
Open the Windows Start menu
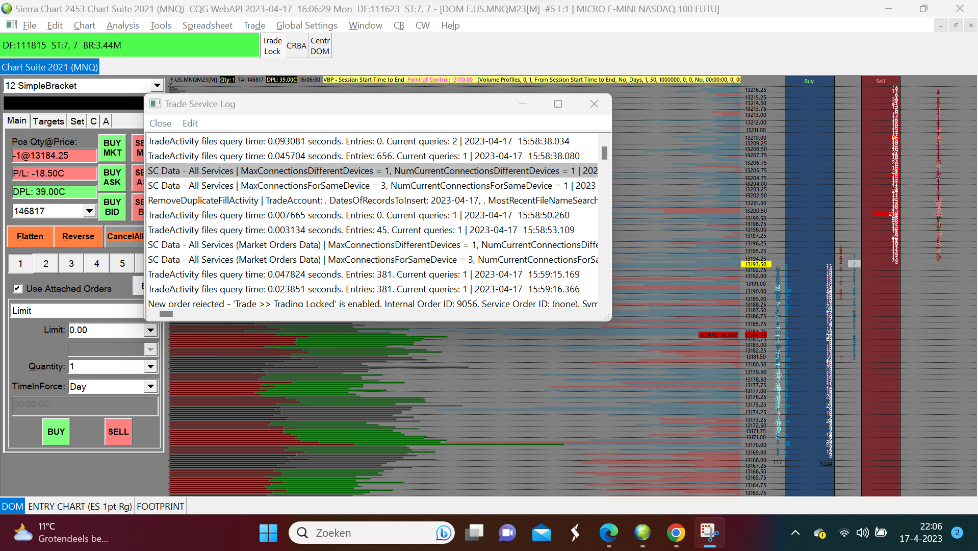point(268,533)
